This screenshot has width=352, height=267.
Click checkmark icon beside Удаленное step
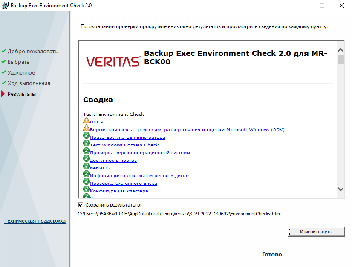(x=3, y=72)
